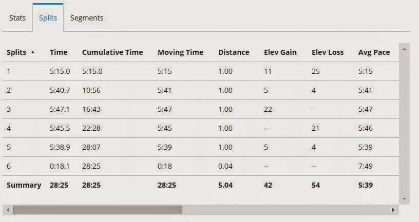
Task: Click the vertical scrollbar up arrow
Action: 404,49
